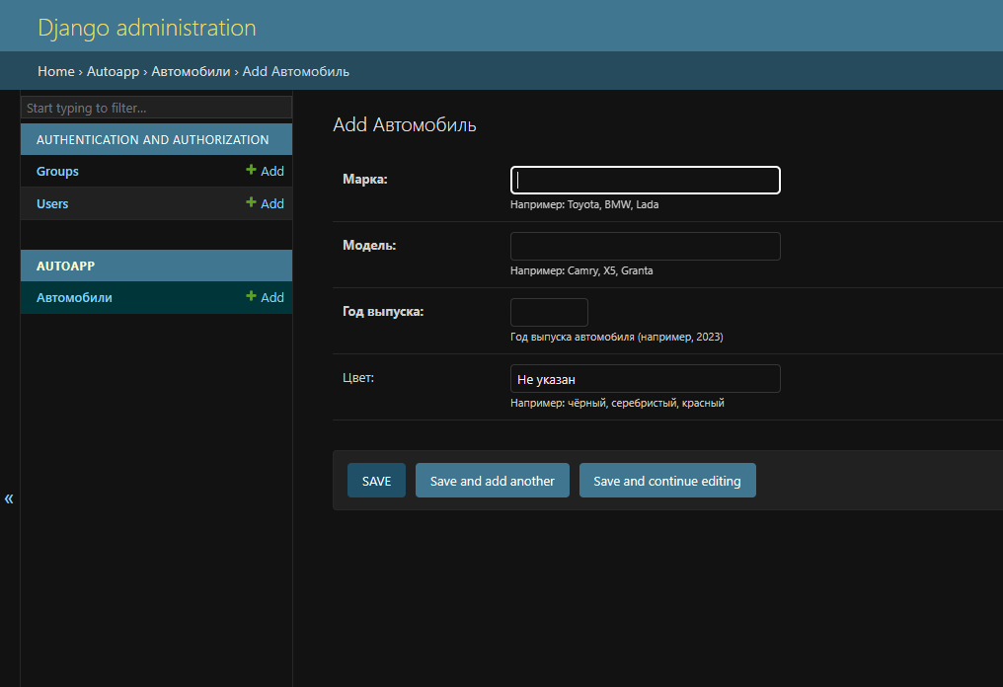This screenshot has width=1003, height=687.
Task: Open Автомобили in the sidebar
Action: click(x=74, y=298)
